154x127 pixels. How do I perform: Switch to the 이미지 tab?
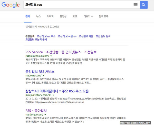[x=50, y=16]
